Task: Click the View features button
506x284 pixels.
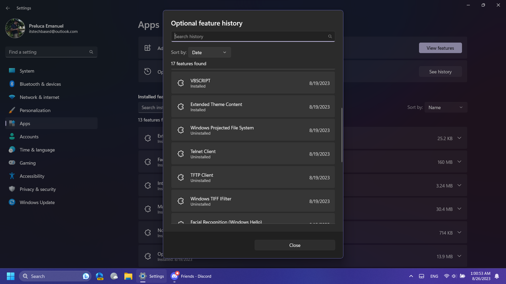Action: pyautogui.click(x=440, y=48)
